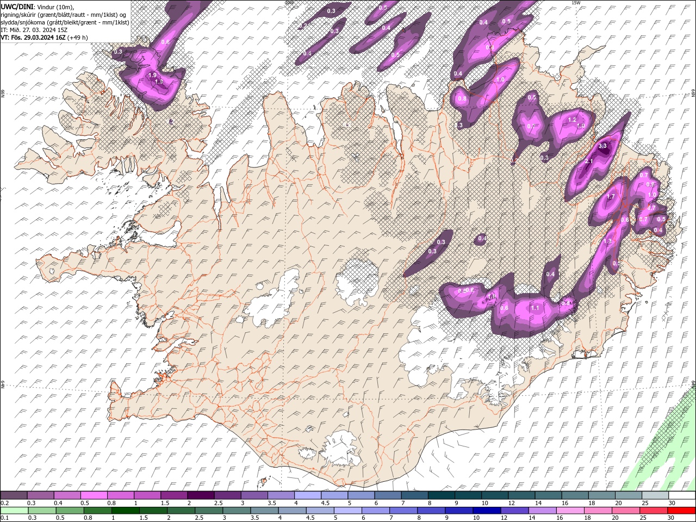This screenshot has width=696, height=522.
Task: Click the 1.1 precipitation value in the southeast band
Action: click(535, 308)
